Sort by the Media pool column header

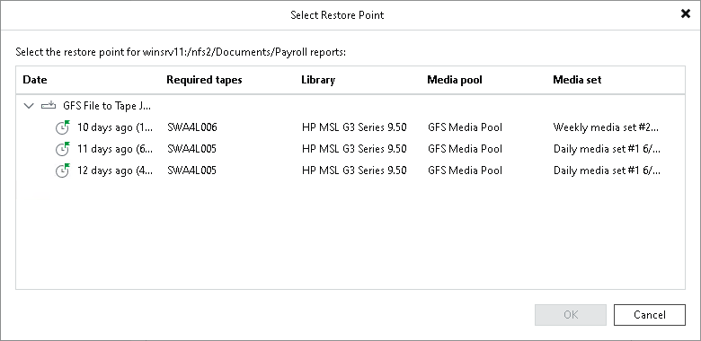tap(455, 80)
